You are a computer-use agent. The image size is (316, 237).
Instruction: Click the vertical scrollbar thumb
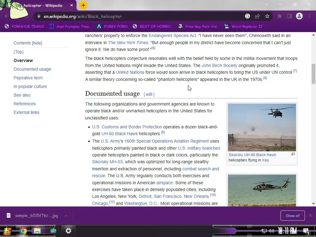click(x=314, y=74)
